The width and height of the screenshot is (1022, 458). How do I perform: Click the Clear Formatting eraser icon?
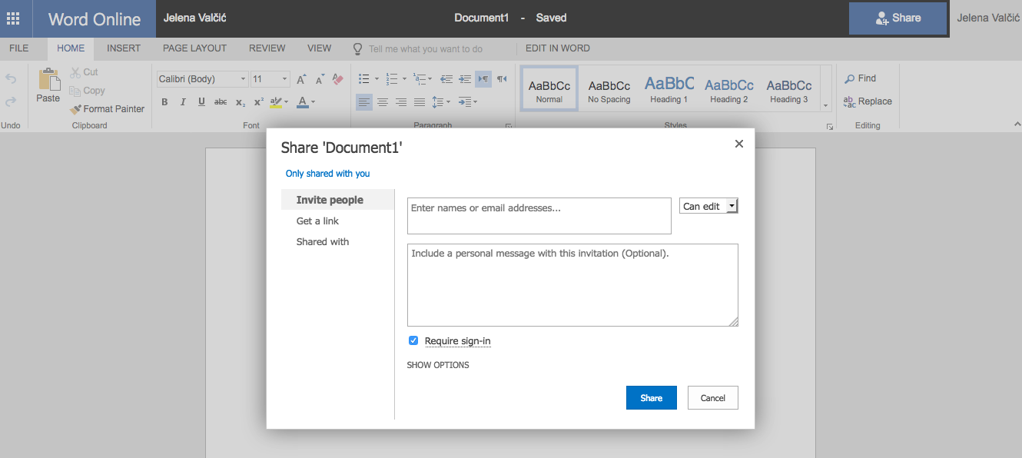point(337,78)
